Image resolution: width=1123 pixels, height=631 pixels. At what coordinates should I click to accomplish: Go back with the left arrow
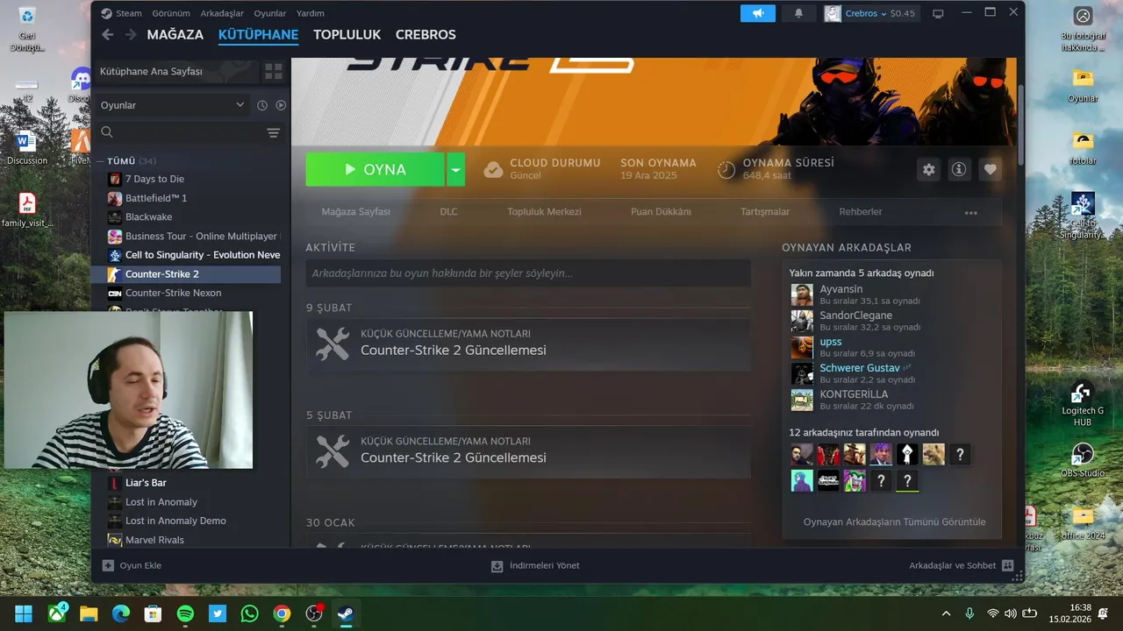tap(107, 34)
